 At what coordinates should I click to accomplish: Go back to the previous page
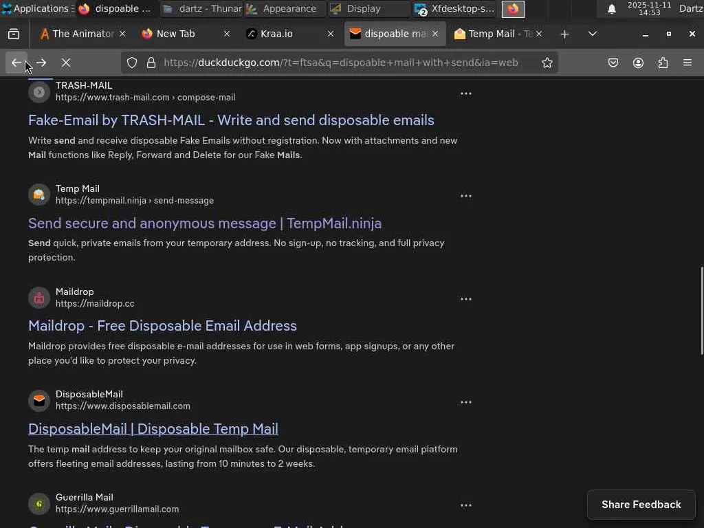(16, 63)
